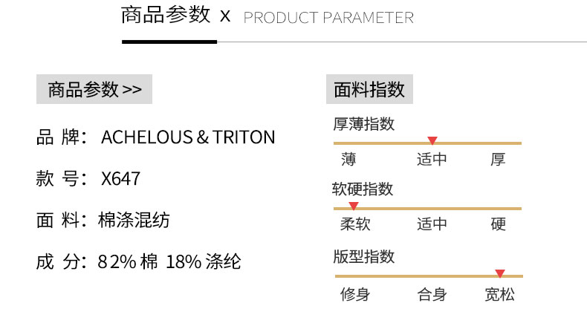Viewport: 587px width, 329px height.
Task: Click composition text 82% 棉 18% 涤纶
Action: 169,261
